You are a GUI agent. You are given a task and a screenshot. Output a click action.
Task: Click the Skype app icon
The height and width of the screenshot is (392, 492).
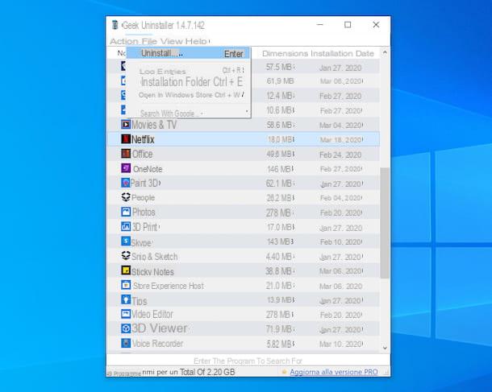(x=126, y=241)
